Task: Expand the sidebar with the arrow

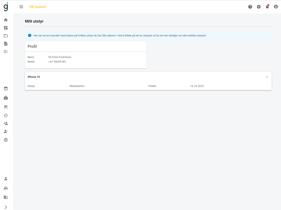Action: tap(6, 207)
